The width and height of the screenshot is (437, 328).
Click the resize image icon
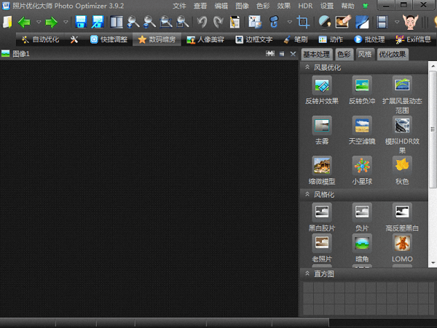pyautogui.click(x=255, y=22)
